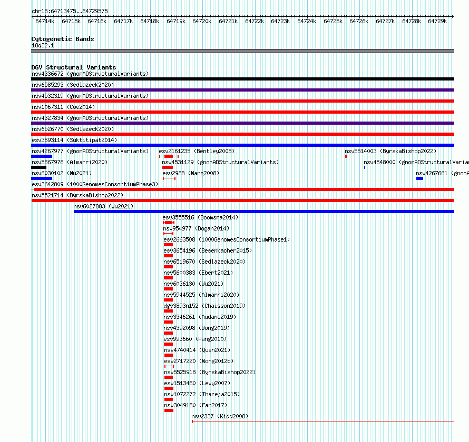
Task: Click the esv2988 red outline glyph
Action: click(169, 178)
